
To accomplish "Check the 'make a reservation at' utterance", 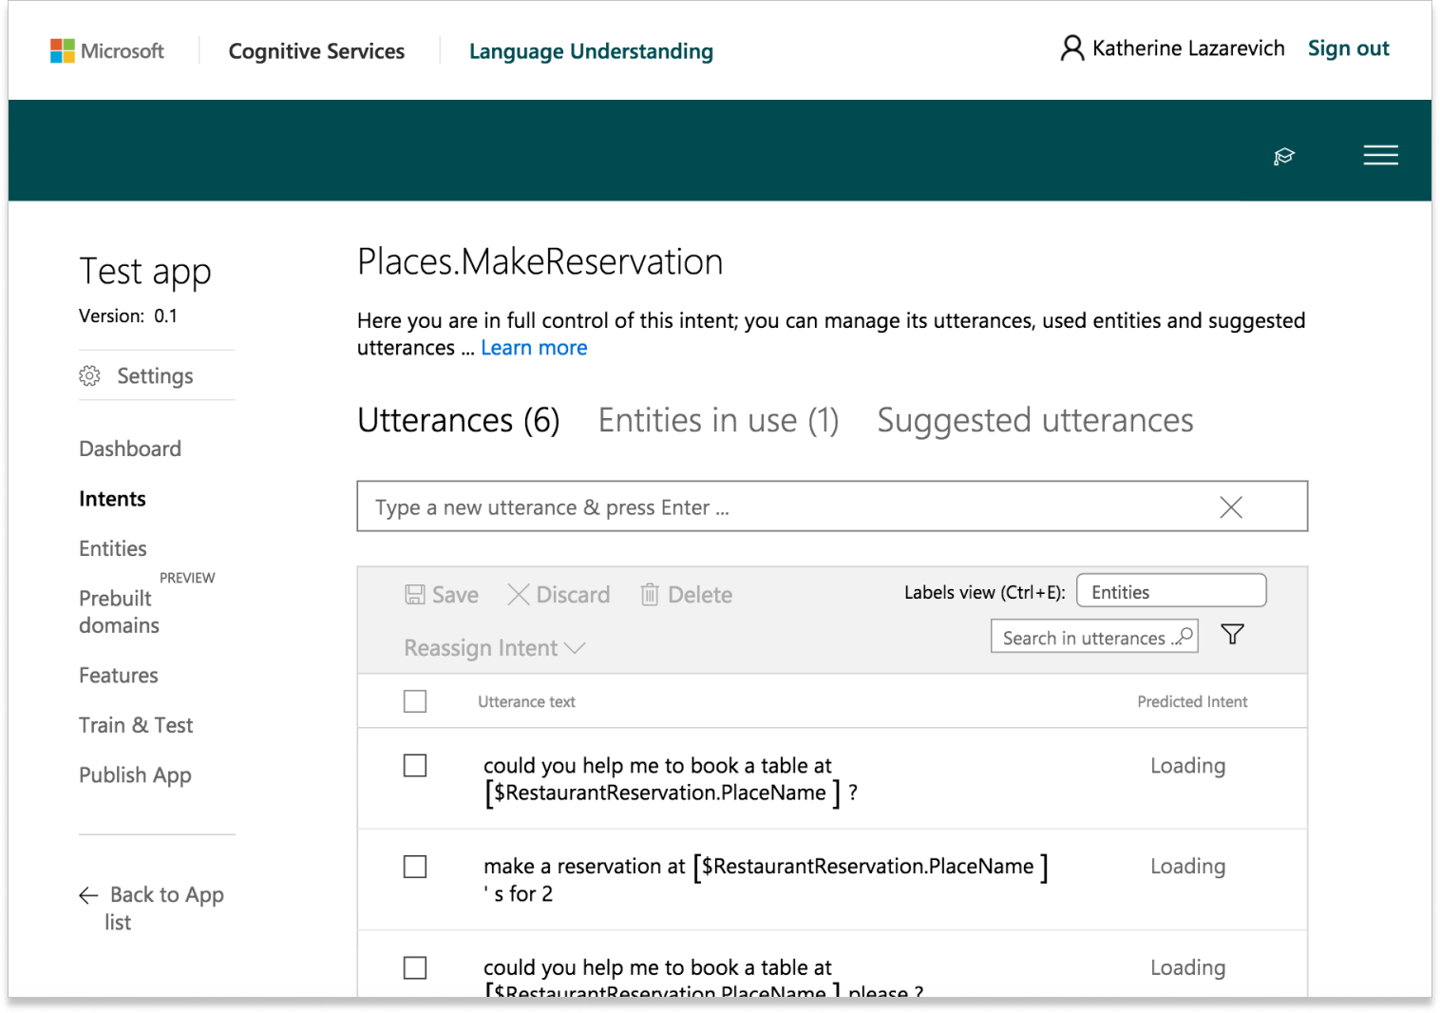I will click(415, 867).
